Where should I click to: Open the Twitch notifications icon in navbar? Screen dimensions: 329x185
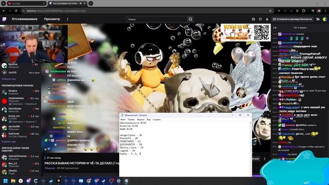point(267,19)
